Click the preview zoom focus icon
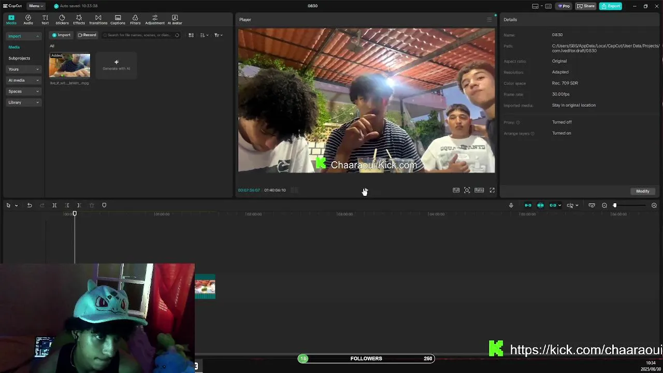The height and width of the screenshot is (373, 663). 467,190
